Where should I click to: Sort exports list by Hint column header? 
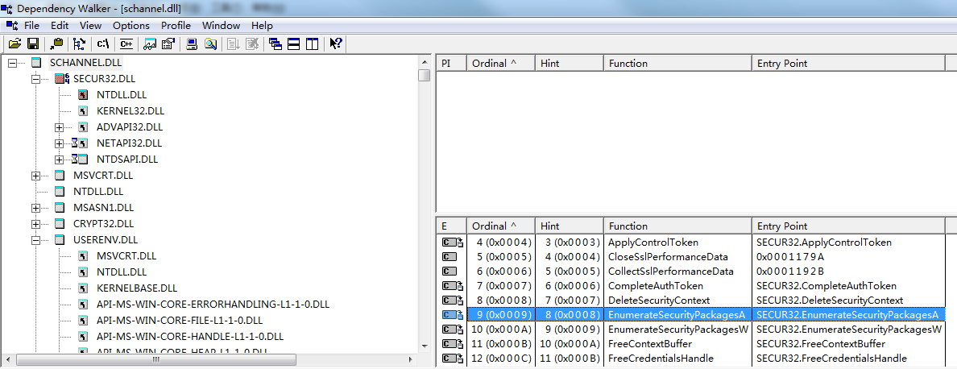point(570,226)
